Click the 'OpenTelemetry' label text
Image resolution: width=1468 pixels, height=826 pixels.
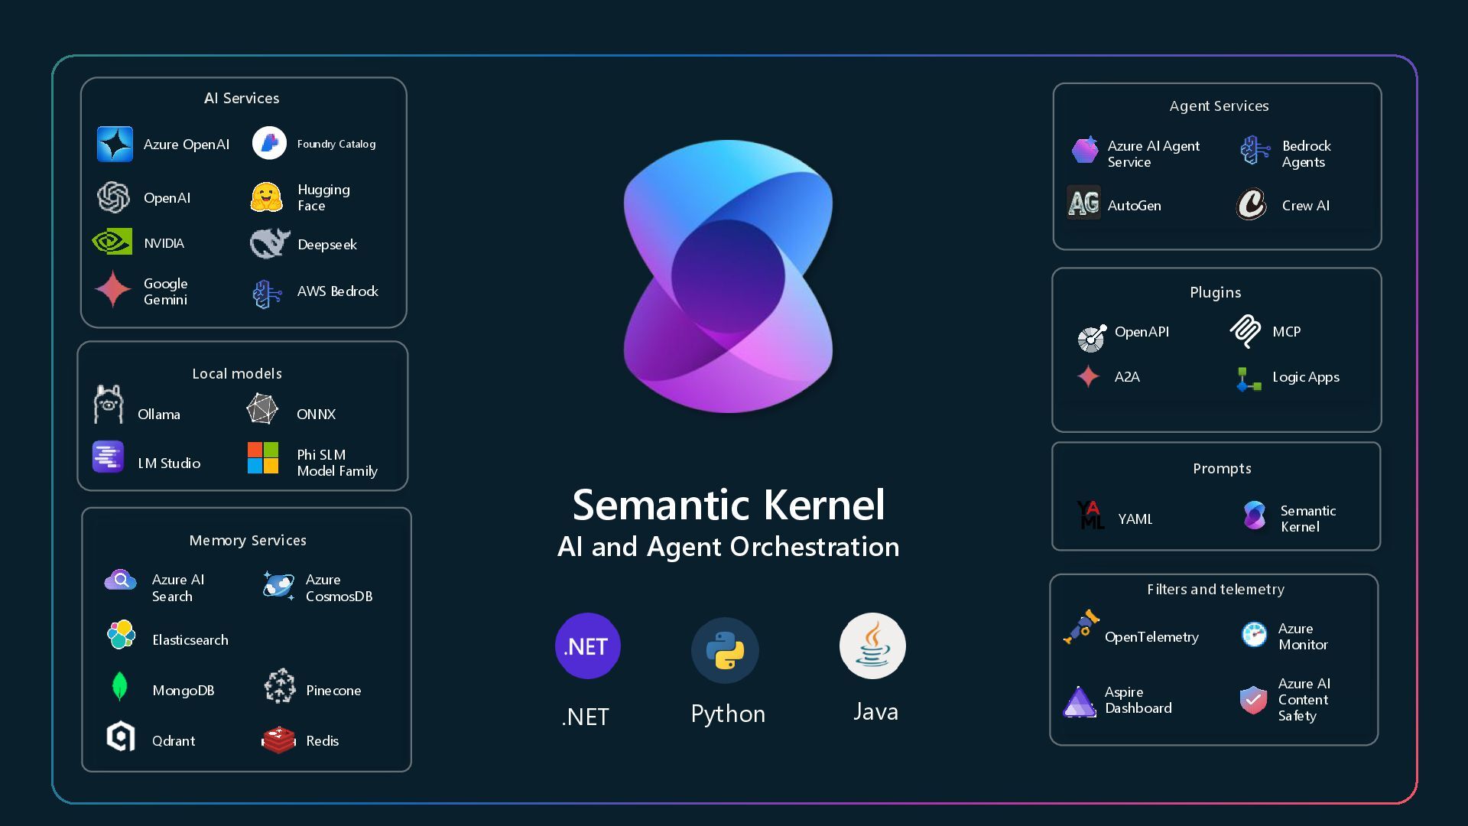[x=1151, y=637]
